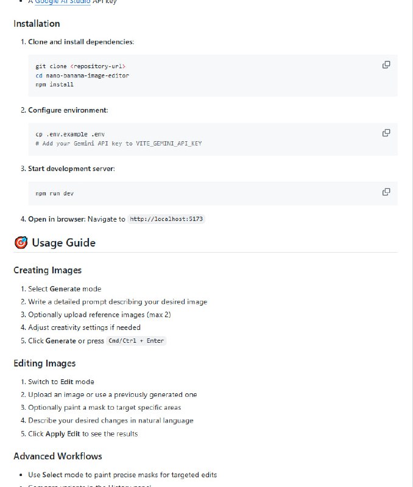Click the Usage Guide heading text
The image size is (413, 487).
click(63, 243)
